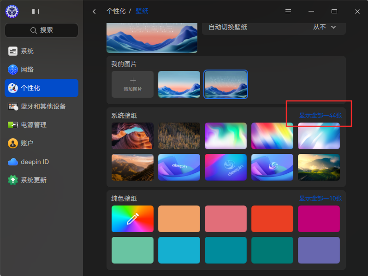Screen dimensions: 368x276
Task: Click the 自动切换壁纸 label
Action: (228, 27)
